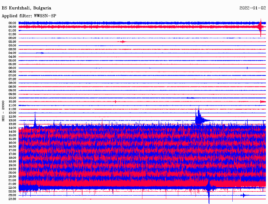Image resolution: width=268 pixels, height=204 pixels.
Task: Click the 02:30 time label
Action: click(x=12, y=42)
